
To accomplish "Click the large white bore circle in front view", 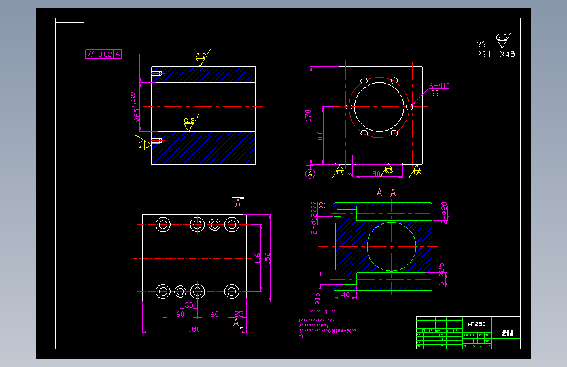I will pos(379,107).
